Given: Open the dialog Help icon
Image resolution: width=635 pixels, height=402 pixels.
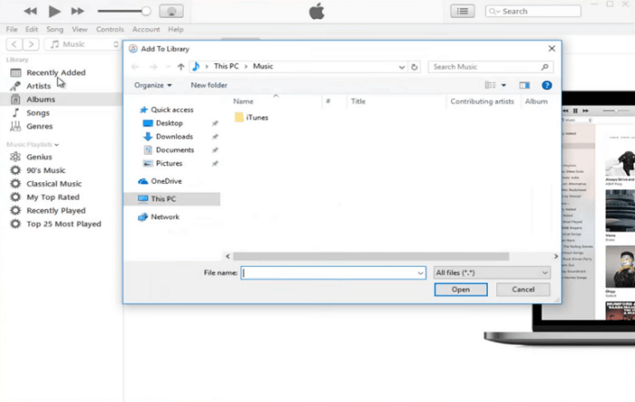Looking at the screenshot, I should (547, 85).
